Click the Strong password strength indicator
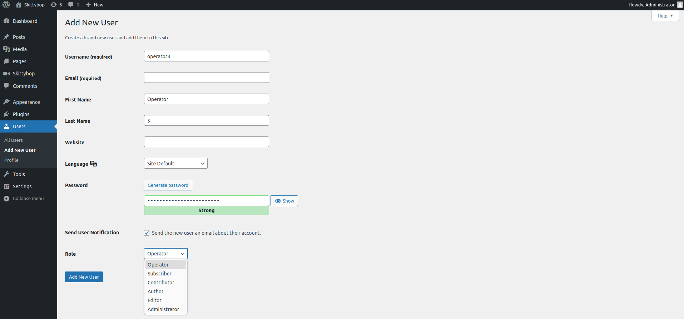This screenshot has width=684, height=319. pos(207,210)
